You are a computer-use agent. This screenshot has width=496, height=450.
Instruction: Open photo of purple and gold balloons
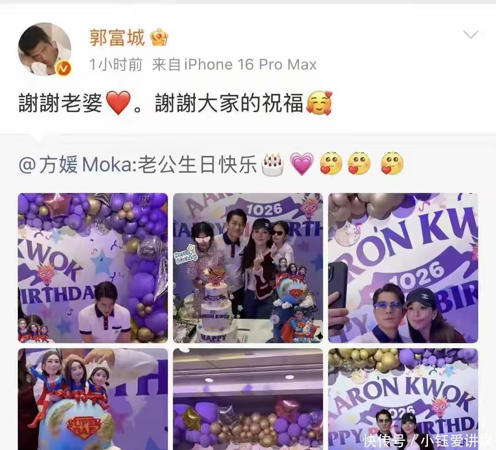coord(248,399)
